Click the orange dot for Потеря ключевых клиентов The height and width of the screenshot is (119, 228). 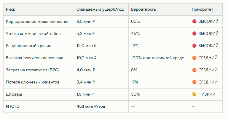tap(194, 82)
